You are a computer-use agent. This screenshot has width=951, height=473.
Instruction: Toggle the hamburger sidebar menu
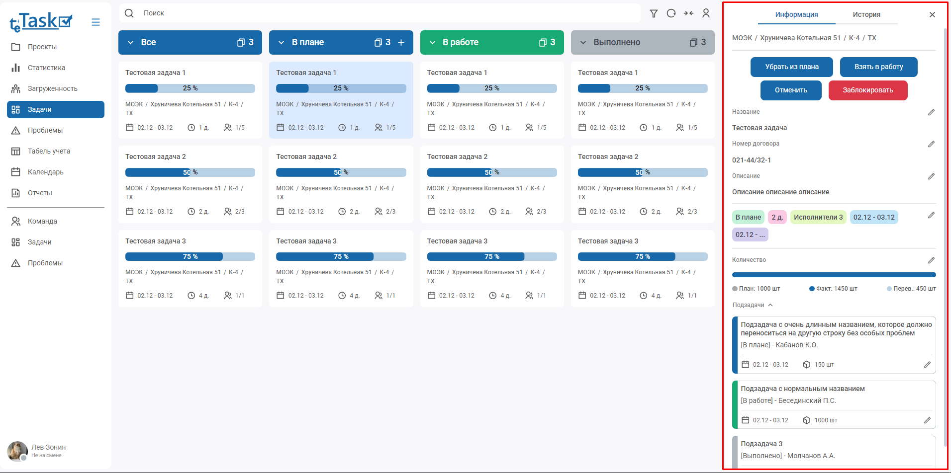pos(95,22)
